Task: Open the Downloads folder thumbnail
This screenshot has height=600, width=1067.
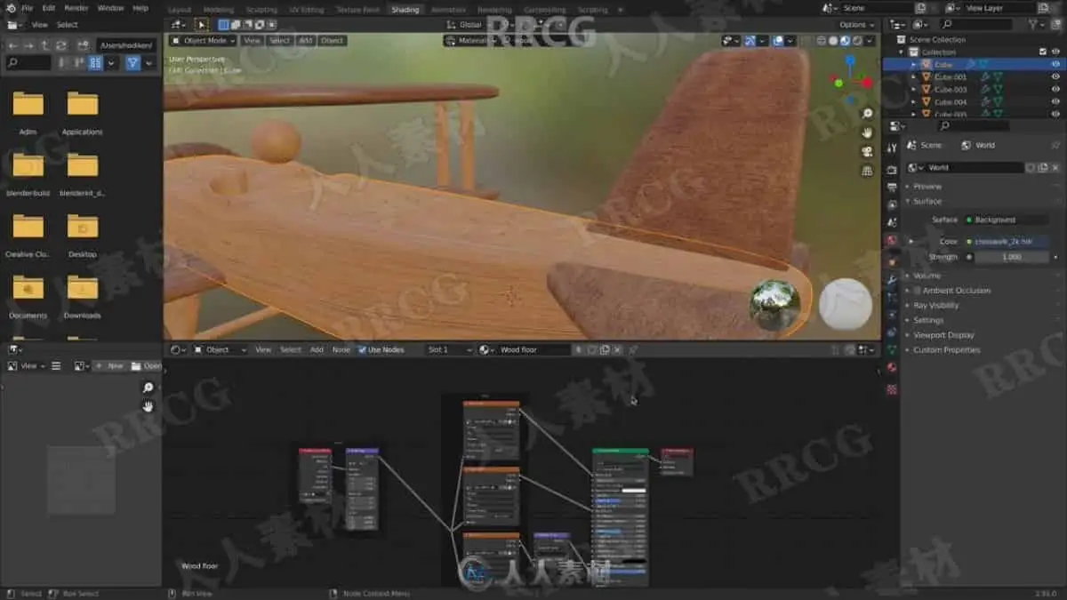Action: coord(82,296)
